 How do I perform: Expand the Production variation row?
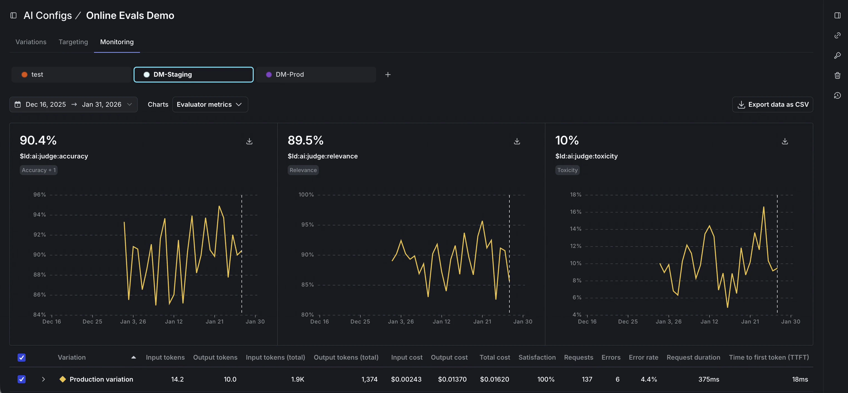coord(43,379)
